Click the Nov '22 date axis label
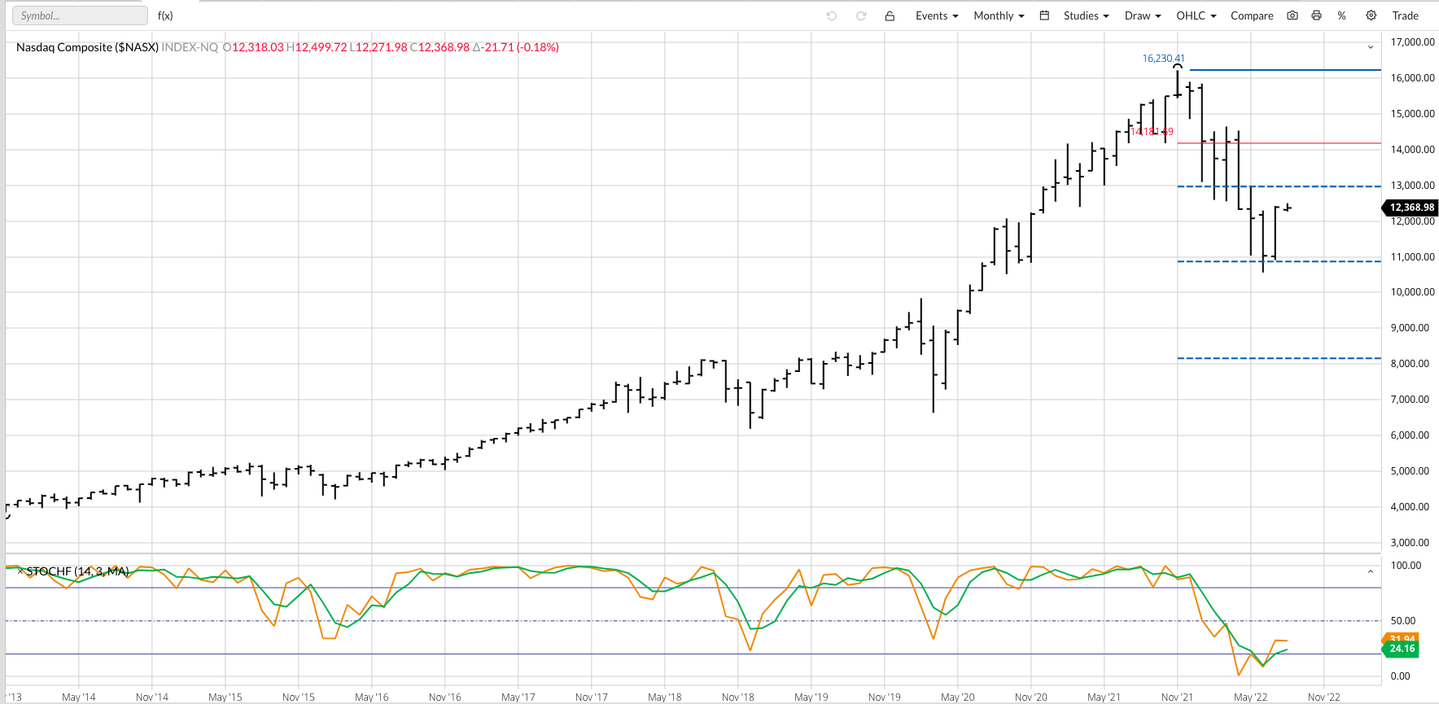Viewport: 1439px width, 704px height. pyautogui.click(x=1324, y=697)
